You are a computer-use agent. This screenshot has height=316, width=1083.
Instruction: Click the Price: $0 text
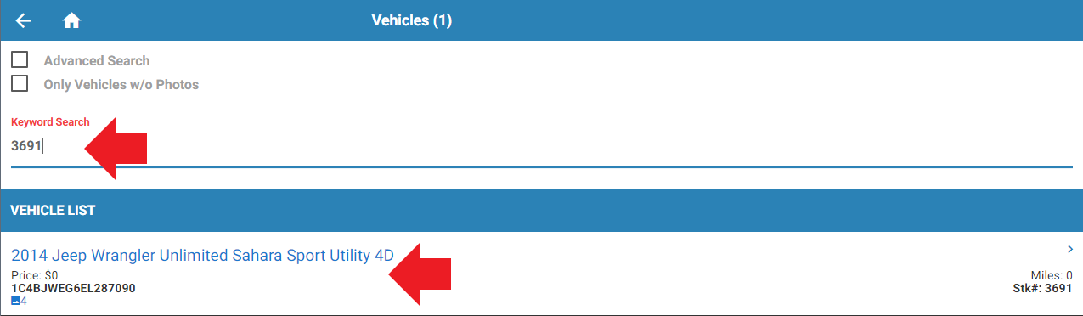[35, 275]
